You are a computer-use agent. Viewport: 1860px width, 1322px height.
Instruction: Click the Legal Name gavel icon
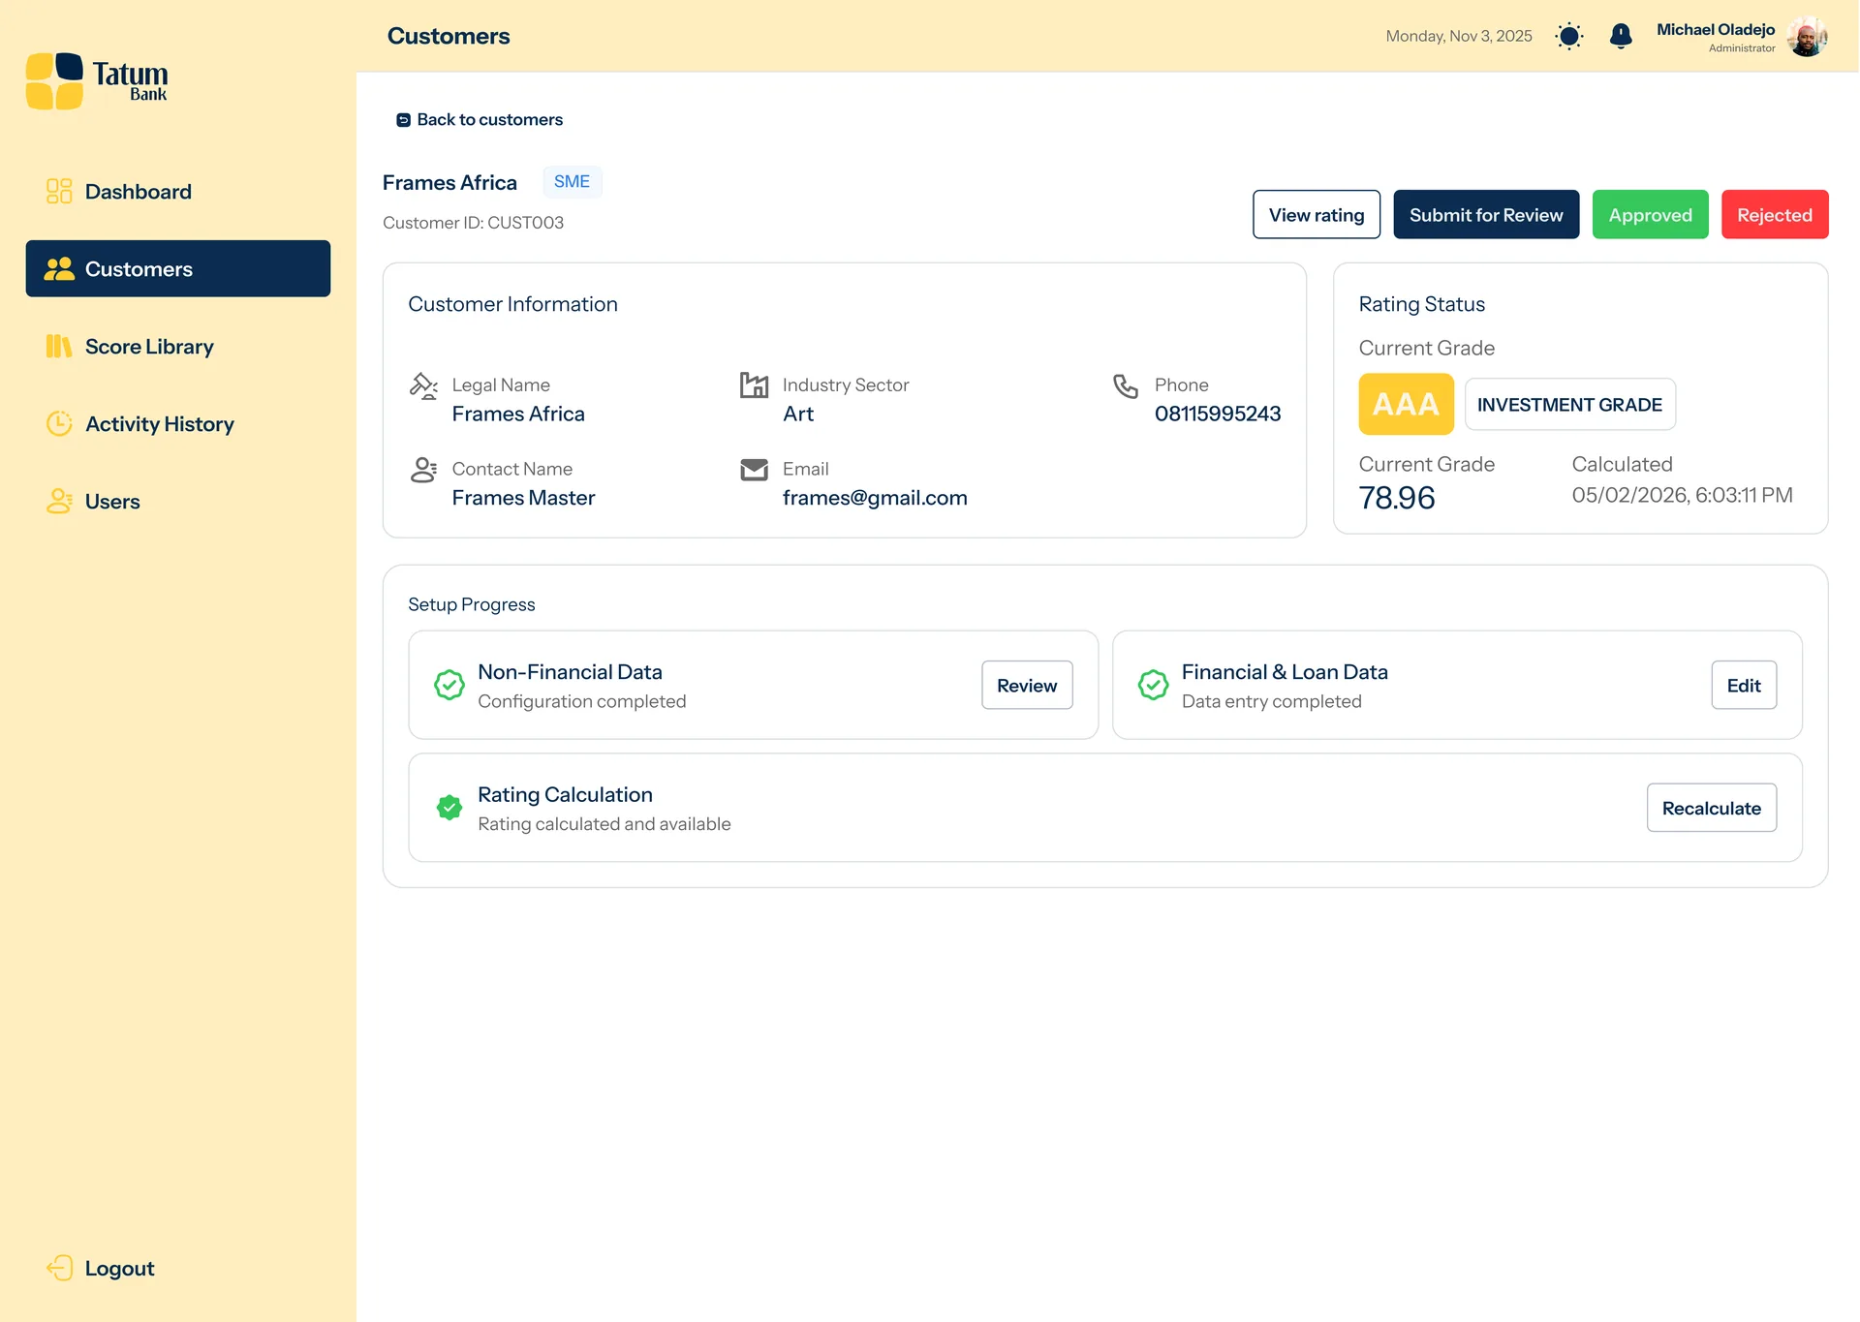pyautogui.click(x=423, y=385)
